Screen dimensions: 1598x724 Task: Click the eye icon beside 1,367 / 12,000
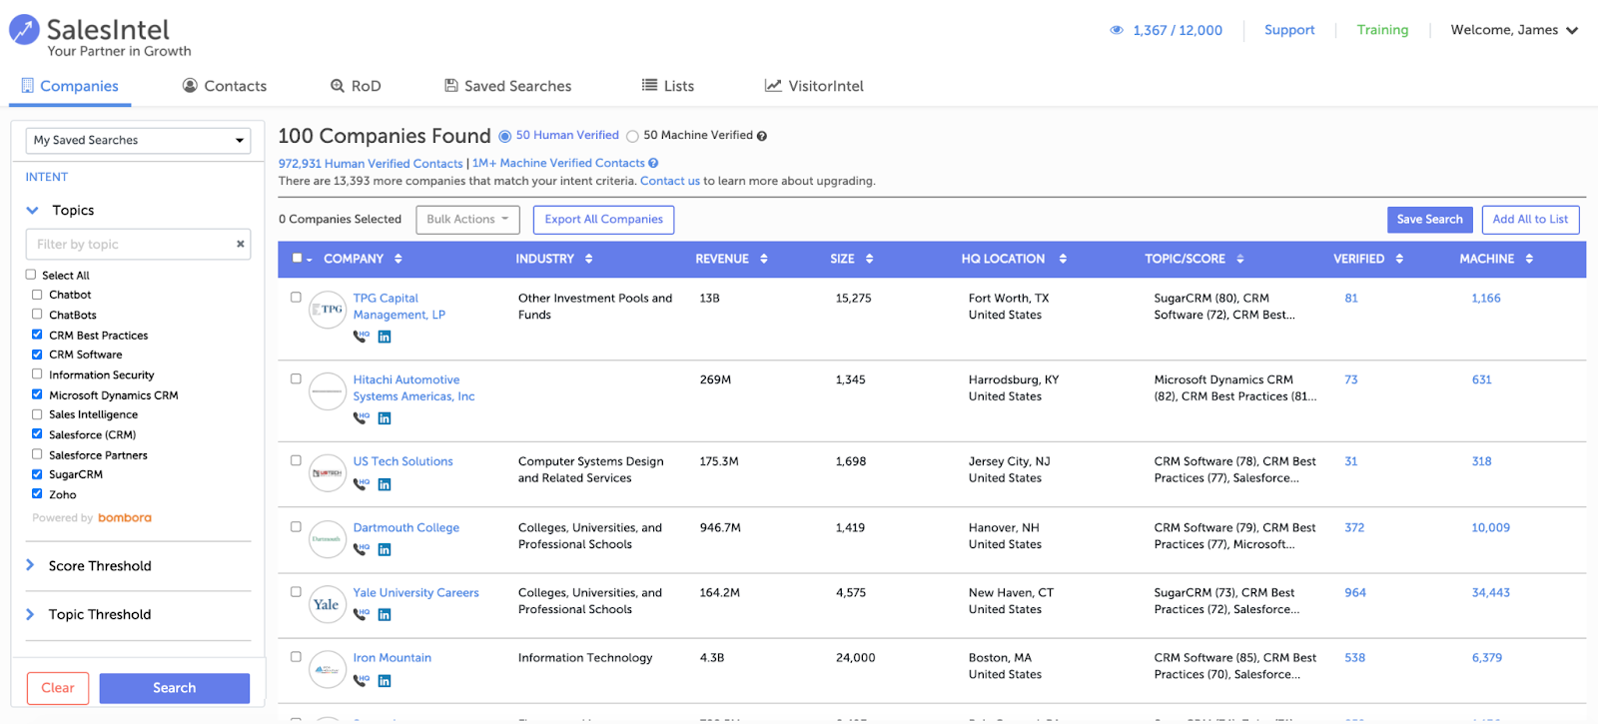pyautogui.click(x=1117, y=30)
